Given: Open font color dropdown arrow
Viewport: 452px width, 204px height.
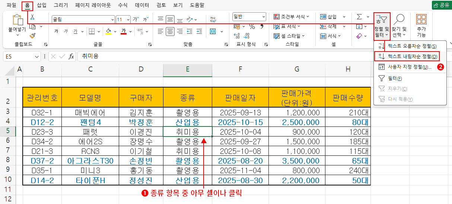Looking at the screenshot, I should (x=131, y=31).
